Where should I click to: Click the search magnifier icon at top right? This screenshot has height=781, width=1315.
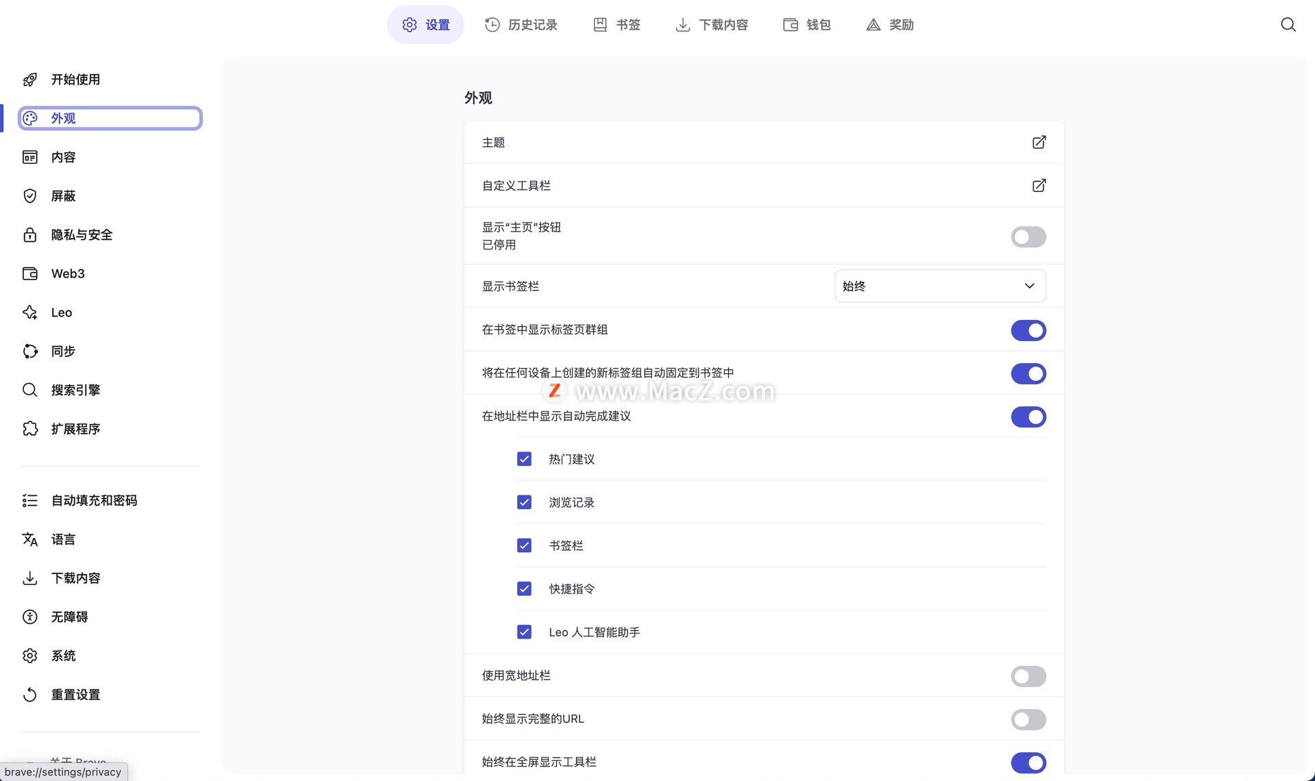[1288, 25]
